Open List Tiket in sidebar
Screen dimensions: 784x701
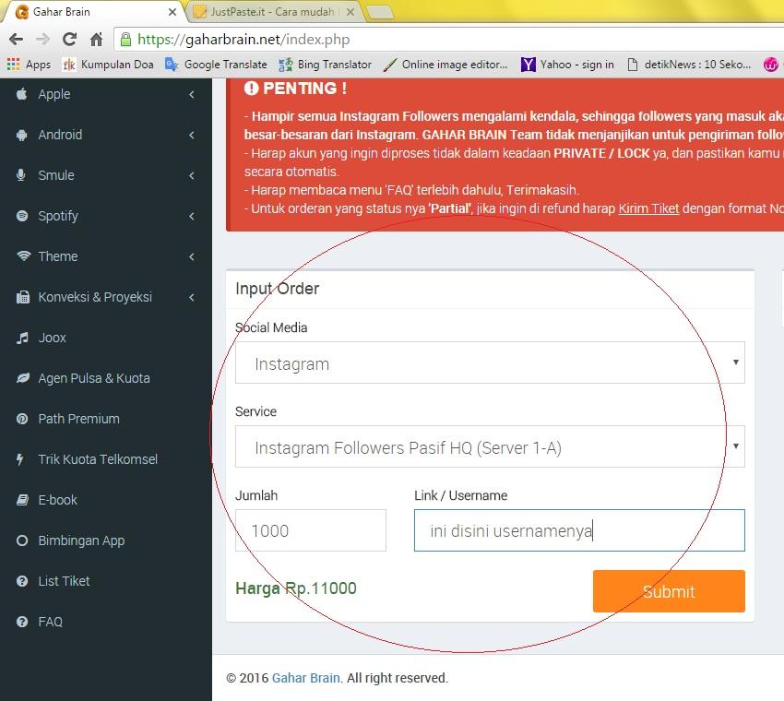(64, 581)
